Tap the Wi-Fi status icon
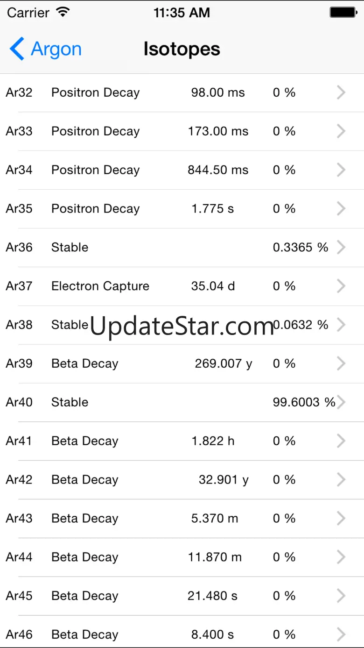 pyautogui.click(x=62, y=12)
